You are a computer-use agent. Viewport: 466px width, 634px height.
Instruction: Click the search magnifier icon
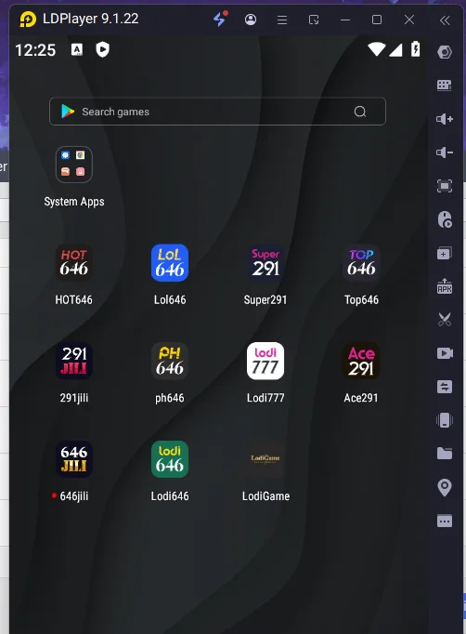pos(360,112)
